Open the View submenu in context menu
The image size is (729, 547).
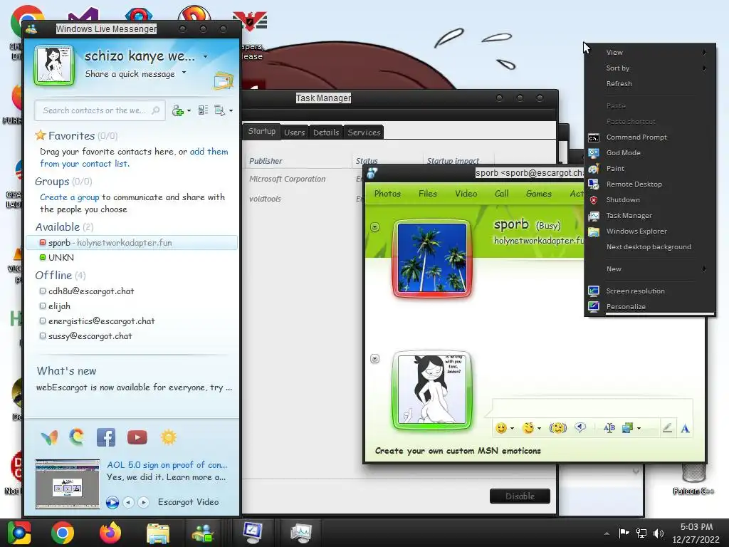(649, 53)
